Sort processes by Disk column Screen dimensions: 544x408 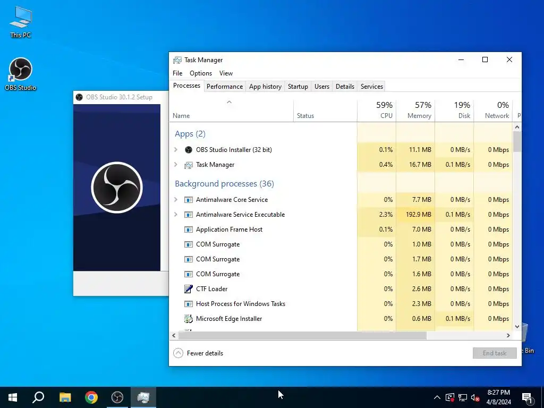click(454, 110)
